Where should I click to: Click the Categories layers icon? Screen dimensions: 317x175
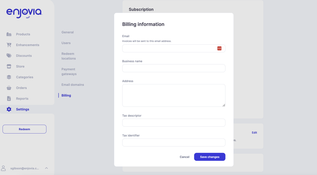9,77
